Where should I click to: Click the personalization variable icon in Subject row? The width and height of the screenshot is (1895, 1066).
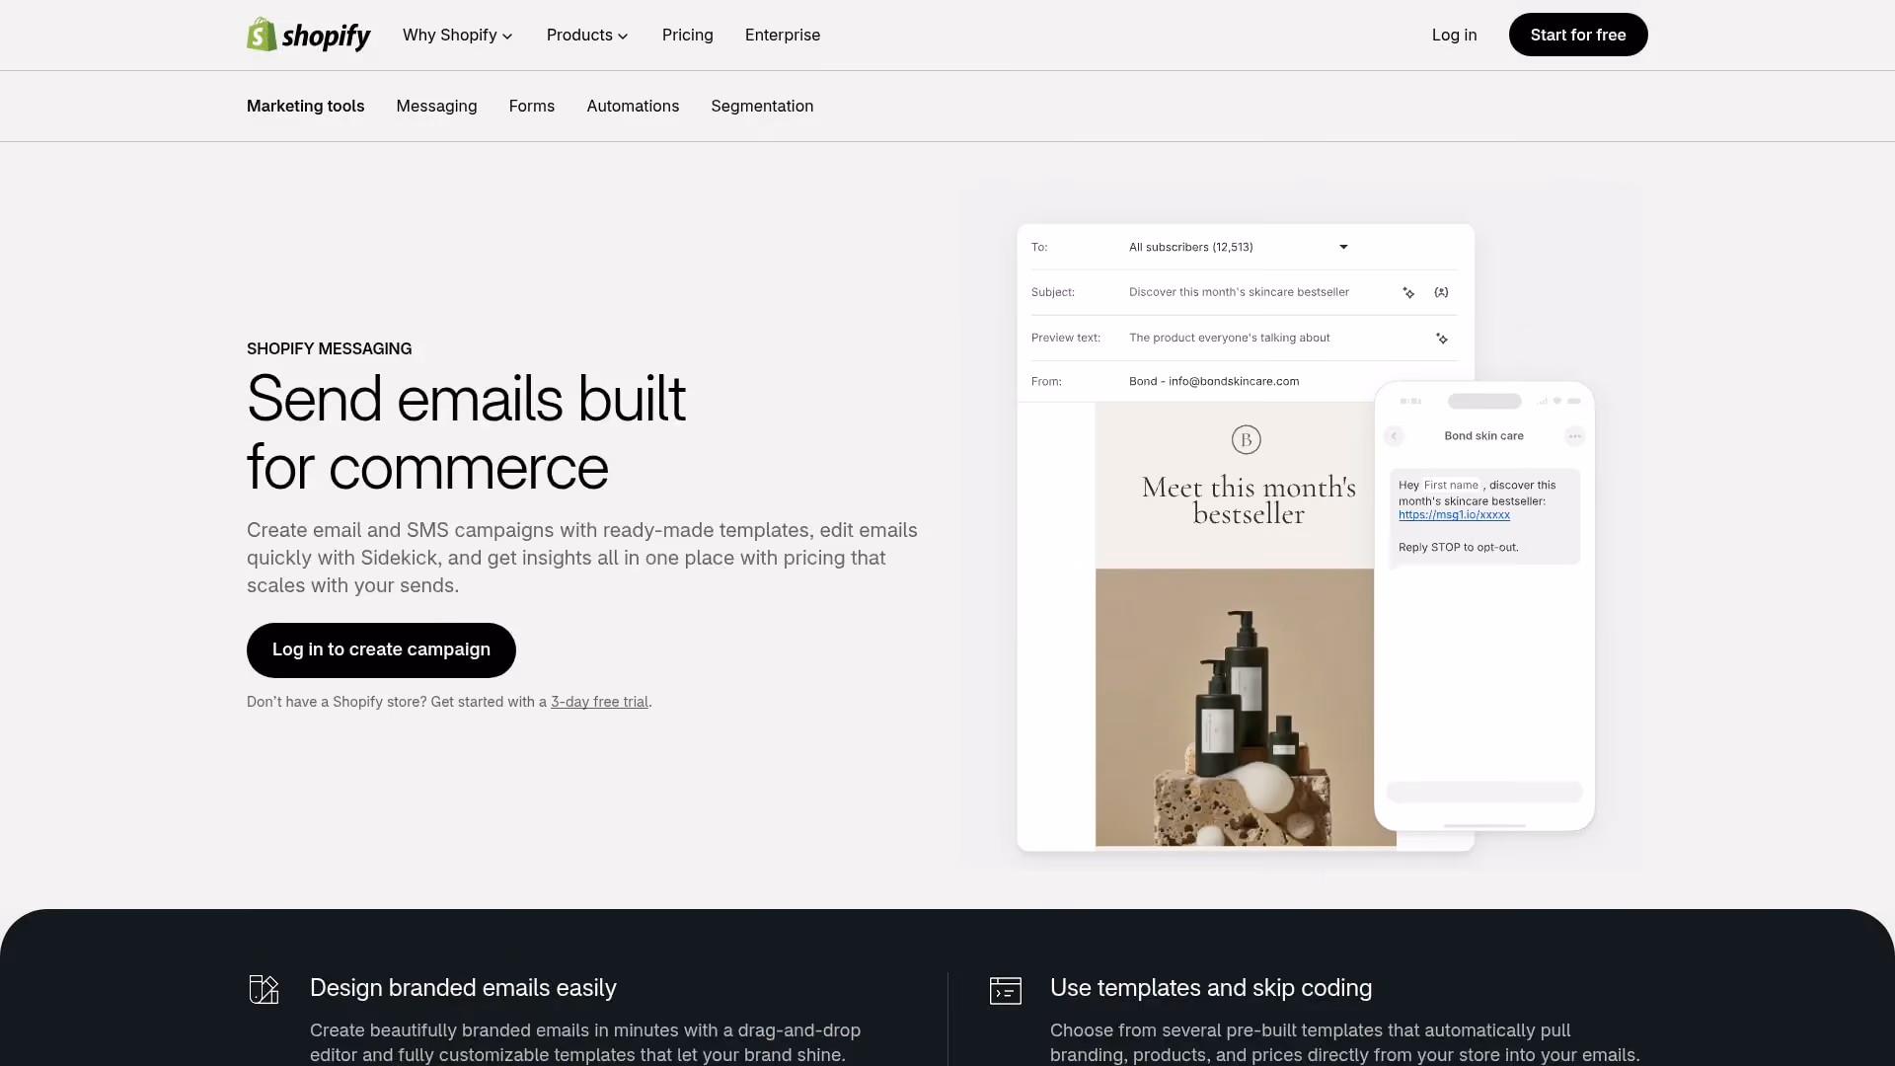(x=1441, y=292)
